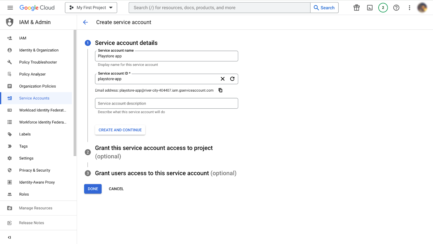Open the main navigation hamburger menu

tap(10, 8)
